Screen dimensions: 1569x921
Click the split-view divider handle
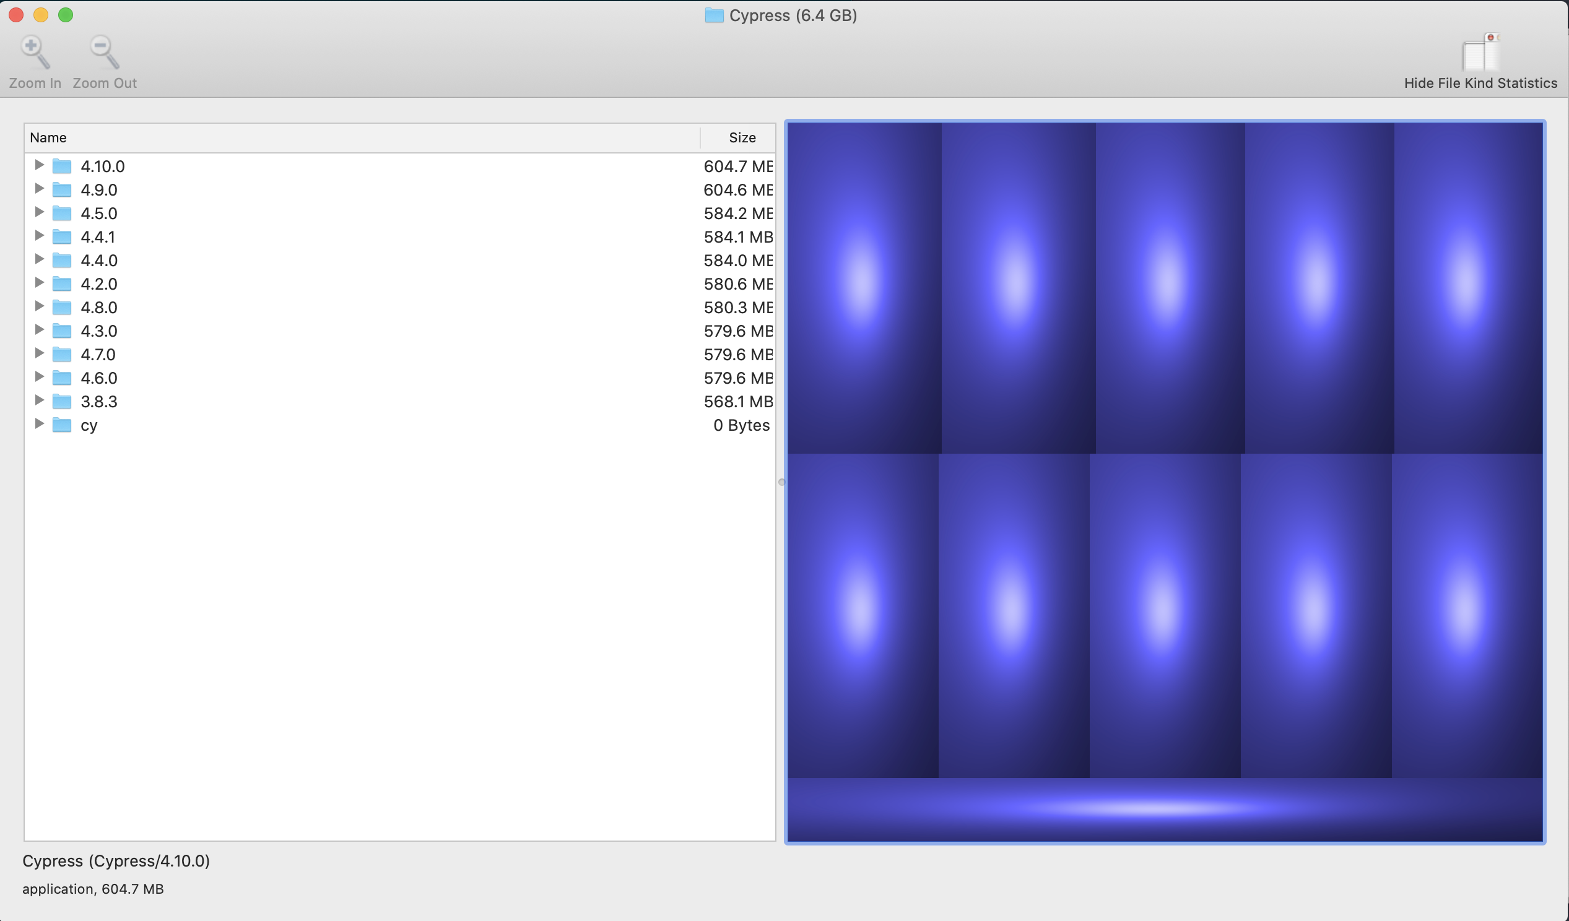point(781,482)
